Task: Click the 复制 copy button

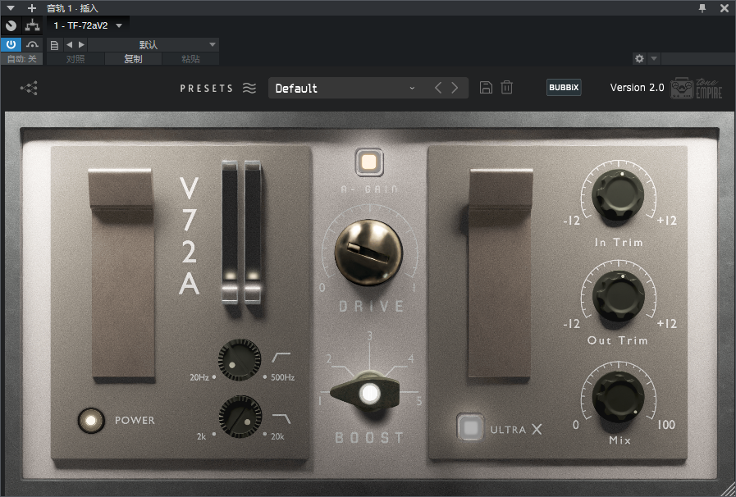Action: click(133, 59)
